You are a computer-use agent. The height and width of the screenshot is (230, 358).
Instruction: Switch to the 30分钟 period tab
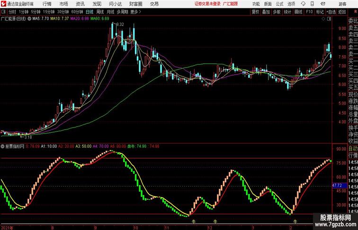(x=63, y=12)
